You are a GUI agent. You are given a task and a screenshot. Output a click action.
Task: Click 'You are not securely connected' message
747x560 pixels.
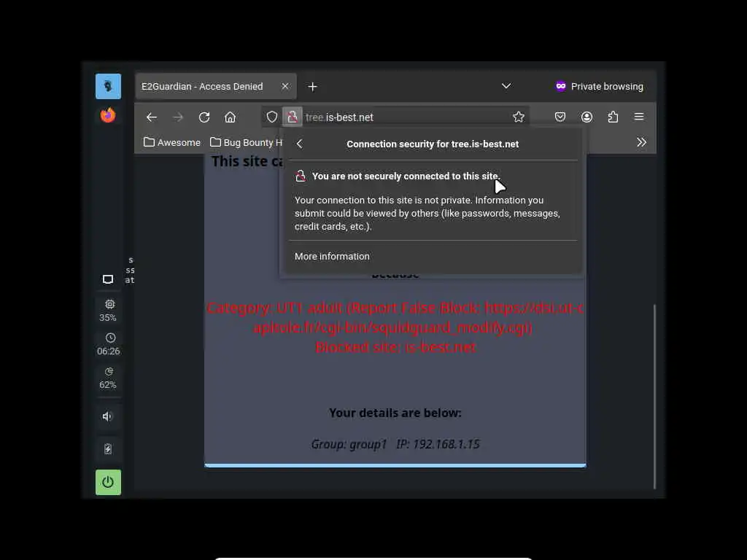click(406, 176)
